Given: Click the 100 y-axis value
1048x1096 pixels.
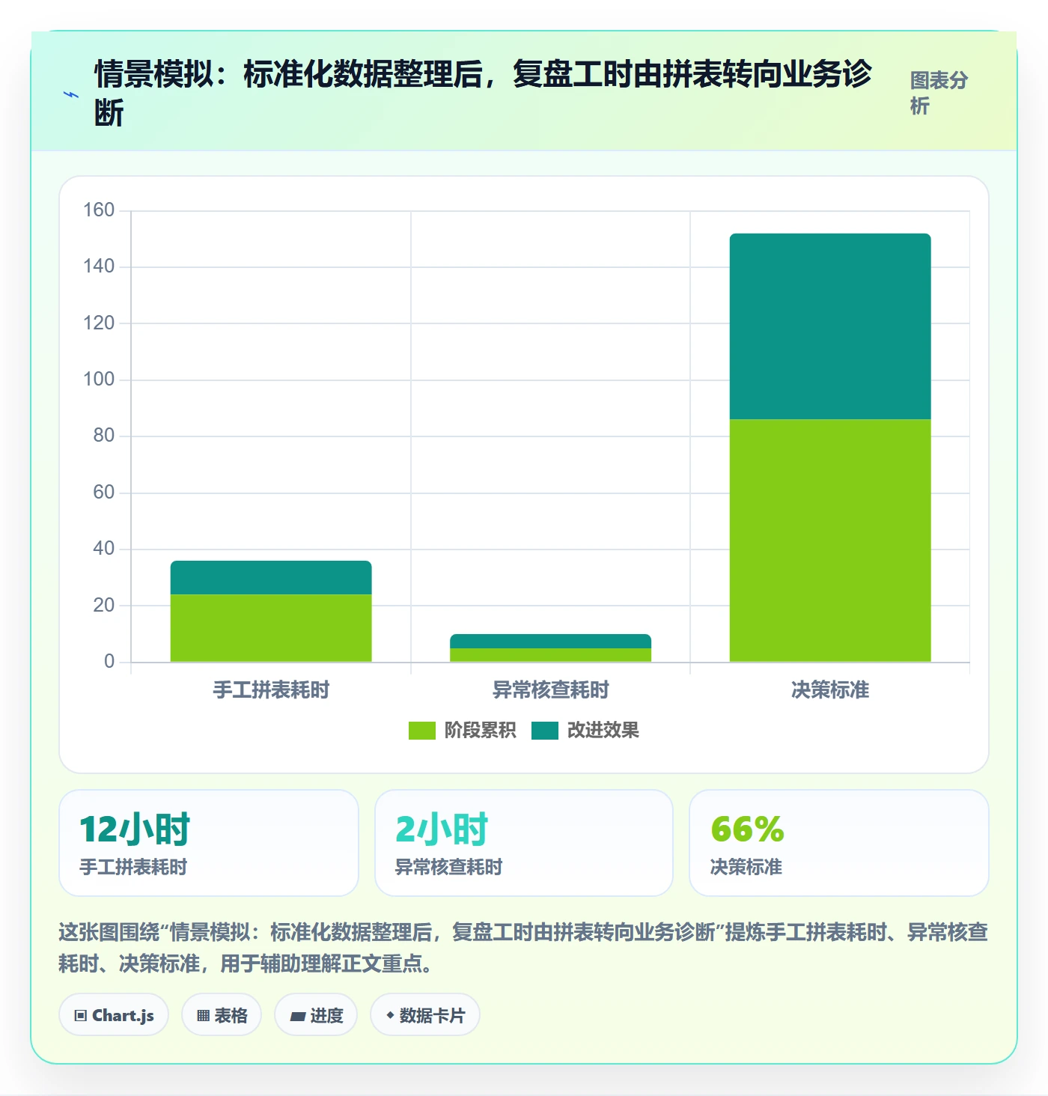Looking at the screenshot, I should 99,380.
